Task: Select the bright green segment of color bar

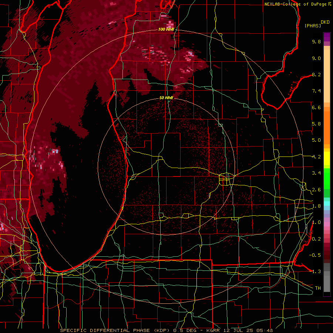Action: [327, 178]
